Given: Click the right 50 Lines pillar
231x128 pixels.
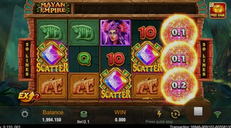Looking at the screenshot, I should click(204, 59).
